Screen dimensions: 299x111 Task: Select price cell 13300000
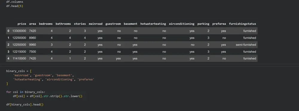coord(19,31)
